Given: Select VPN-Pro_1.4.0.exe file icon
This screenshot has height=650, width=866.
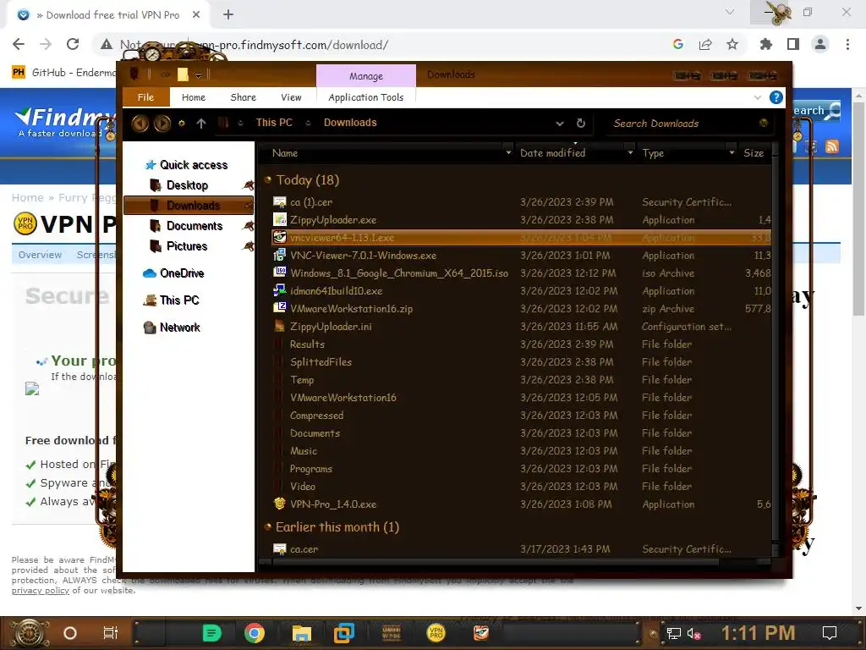Looking at the screenshot, I should 280,504.
